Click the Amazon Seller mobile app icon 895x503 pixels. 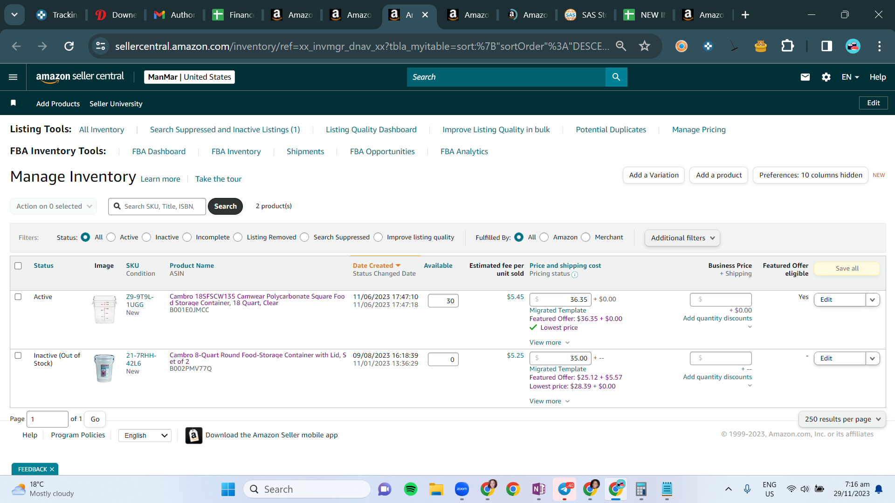194,435
